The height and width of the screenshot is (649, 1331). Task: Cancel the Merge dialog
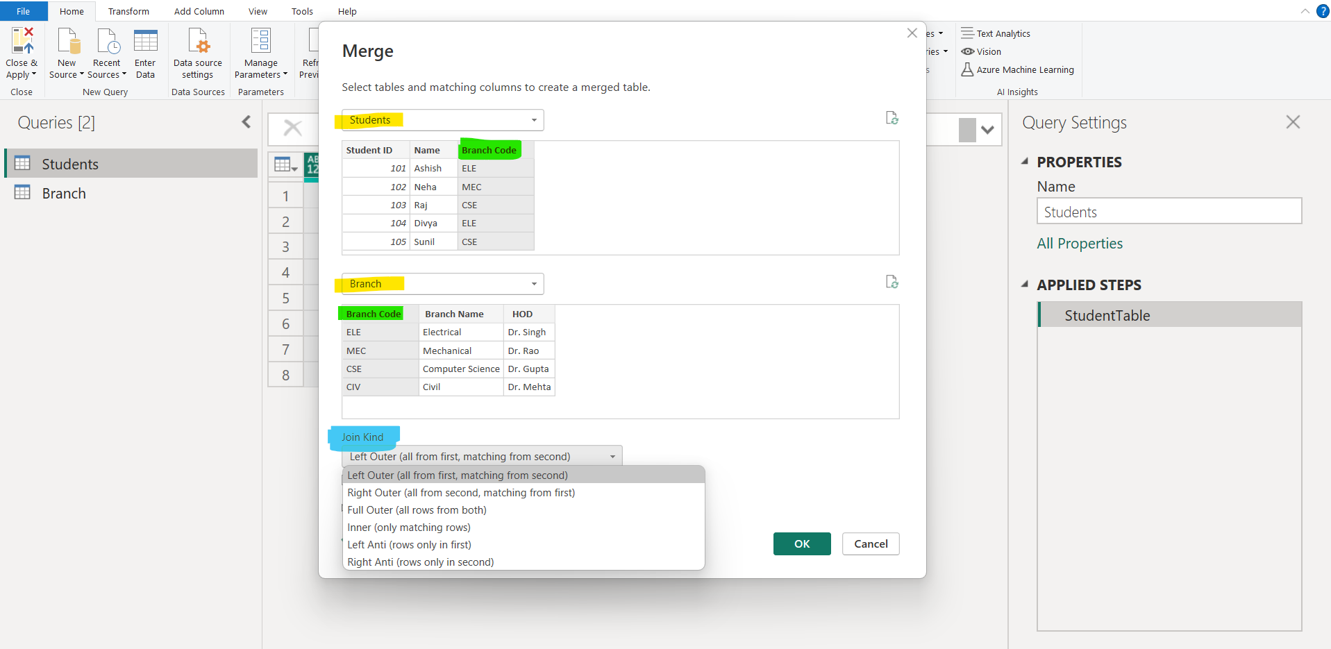coord(870,543)
